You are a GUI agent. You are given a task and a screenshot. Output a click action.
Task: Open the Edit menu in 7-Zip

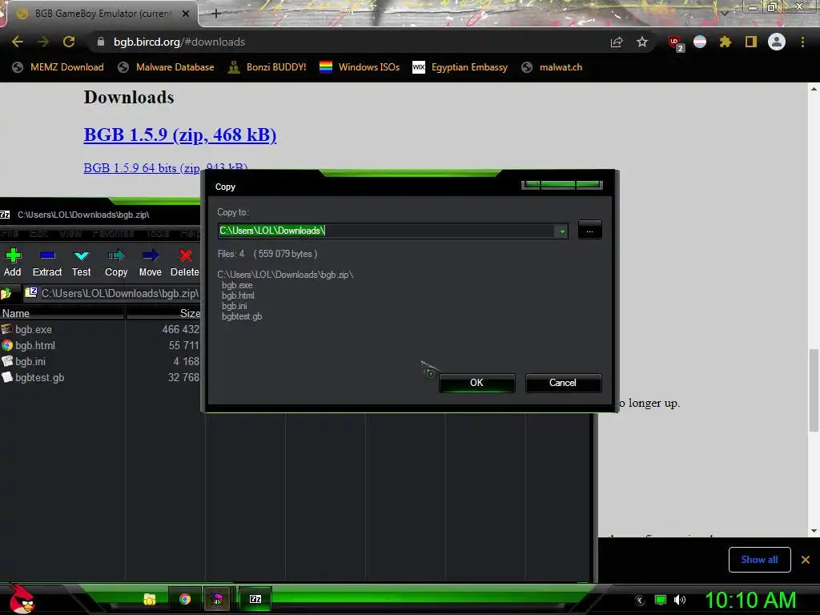(x=38, y=233)
